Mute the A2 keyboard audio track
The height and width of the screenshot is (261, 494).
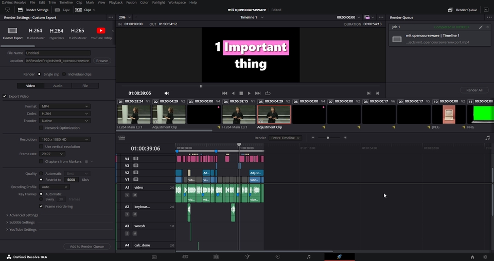135,214
